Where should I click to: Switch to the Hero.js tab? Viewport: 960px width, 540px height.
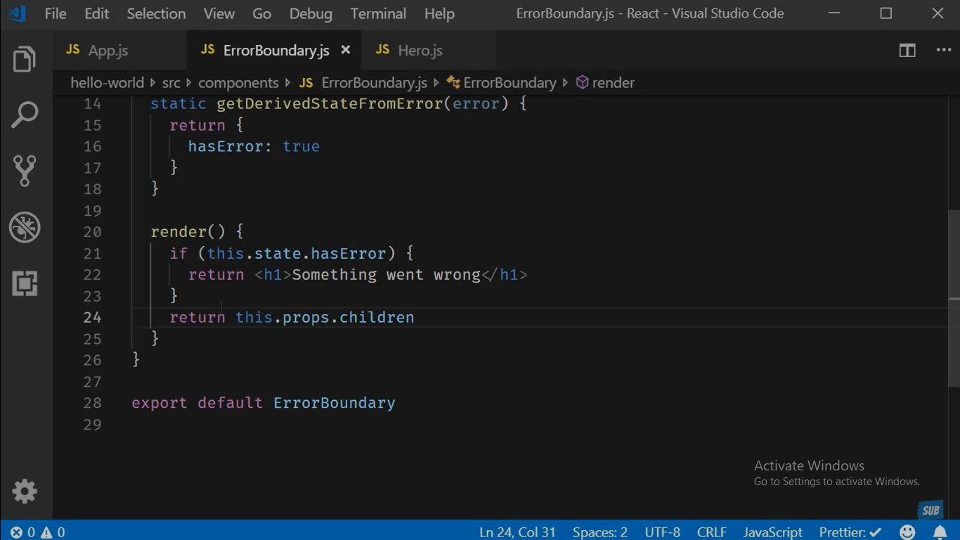(428, 50)
